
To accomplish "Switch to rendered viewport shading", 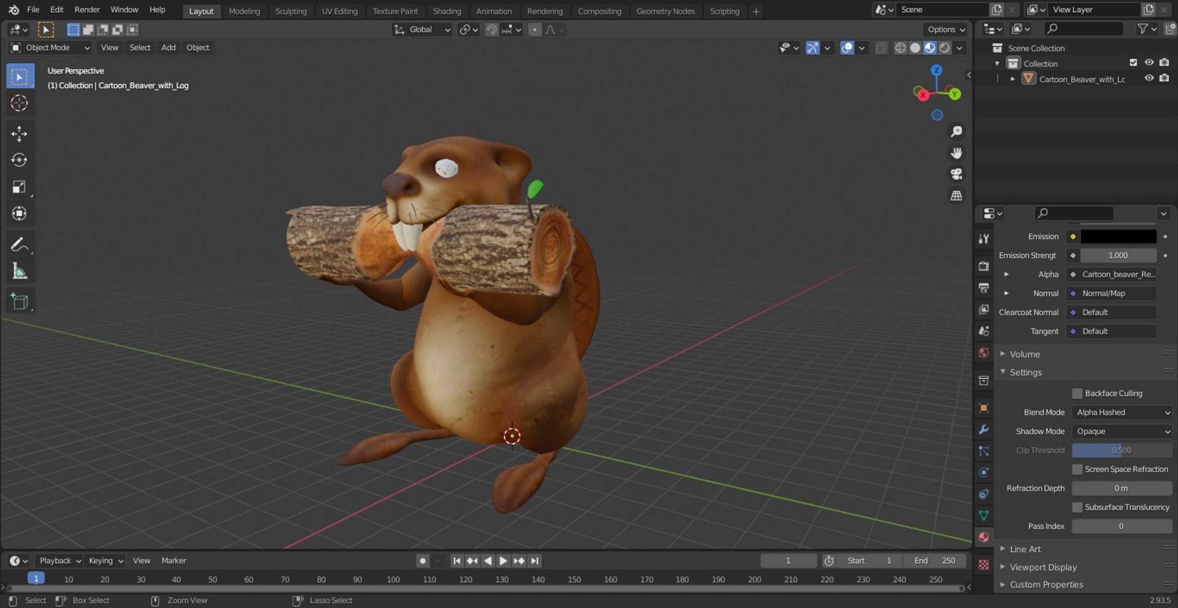I will point(945,48).
